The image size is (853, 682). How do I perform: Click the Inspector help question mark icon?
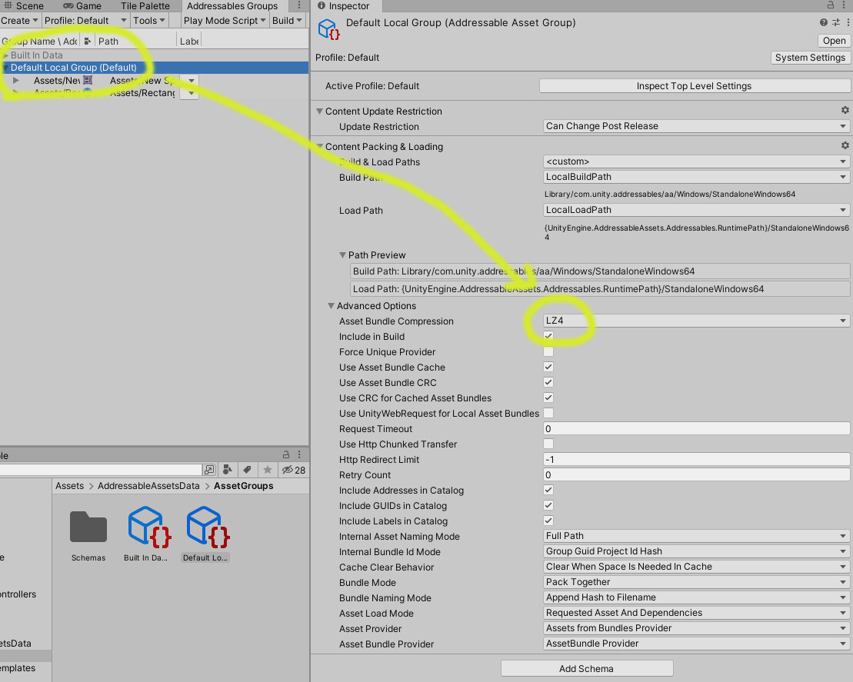pos(824,22)
